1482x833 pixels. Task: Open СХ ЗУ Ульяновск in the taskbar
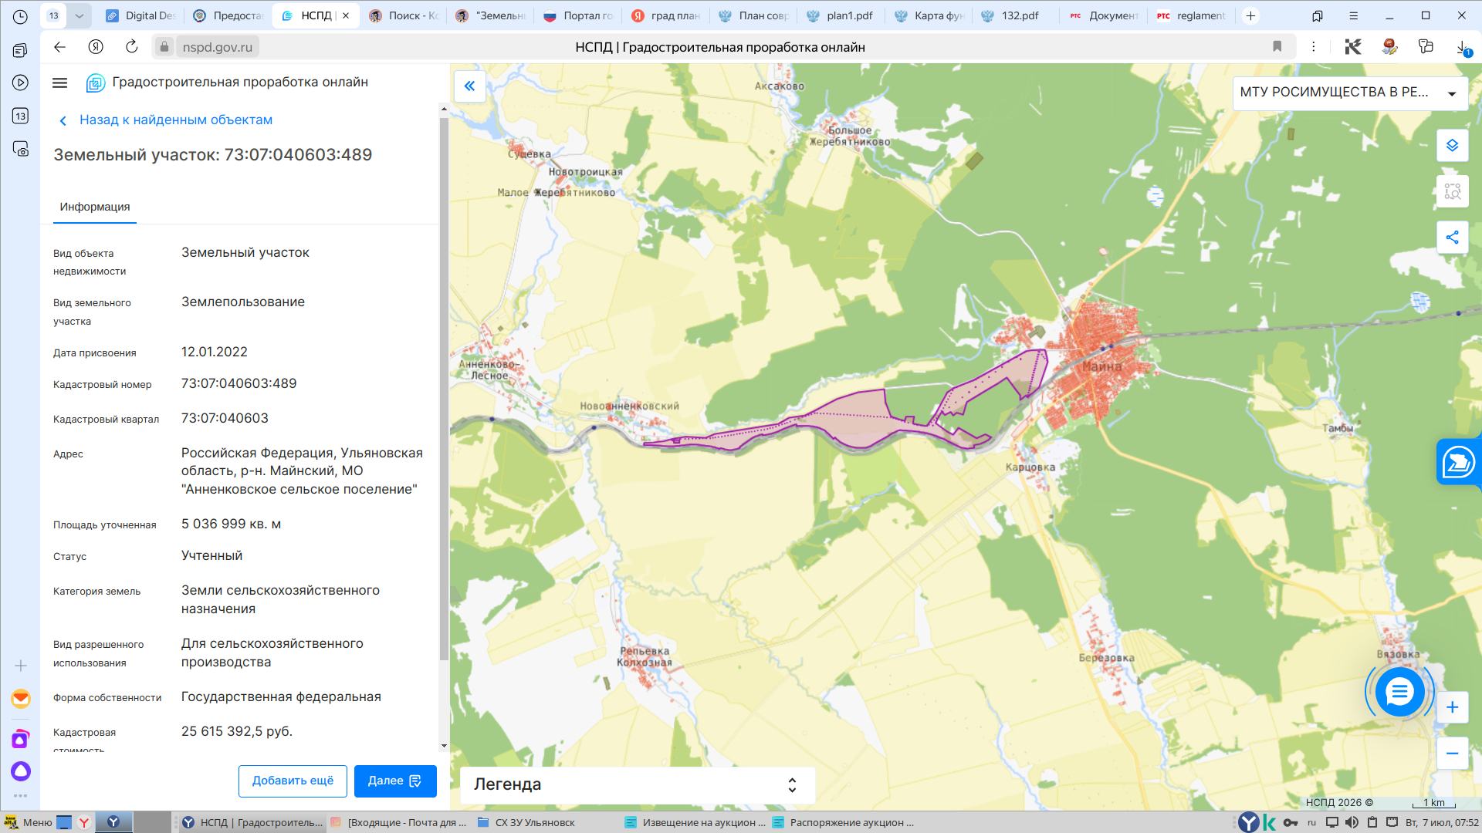[526, 822]
